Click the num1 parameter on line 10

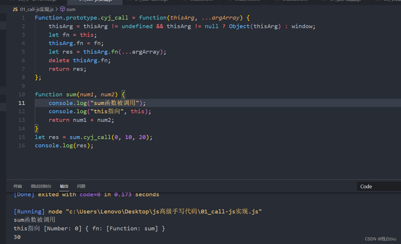tap(87, 95)
